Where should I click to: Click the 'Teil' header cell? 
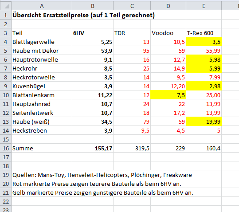(42, 33)
